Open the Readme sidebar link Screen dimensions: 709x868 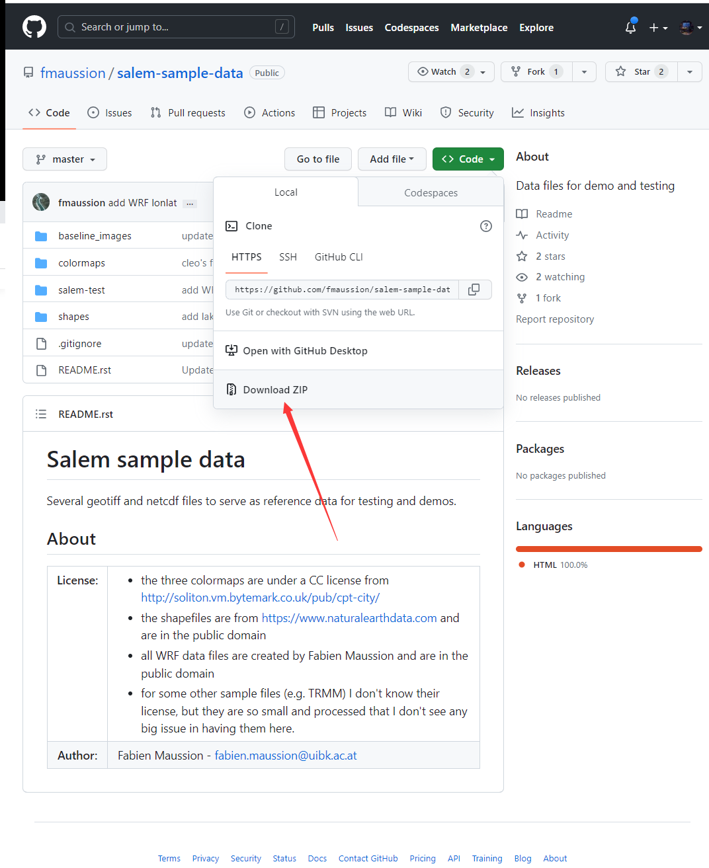(544, 214)
